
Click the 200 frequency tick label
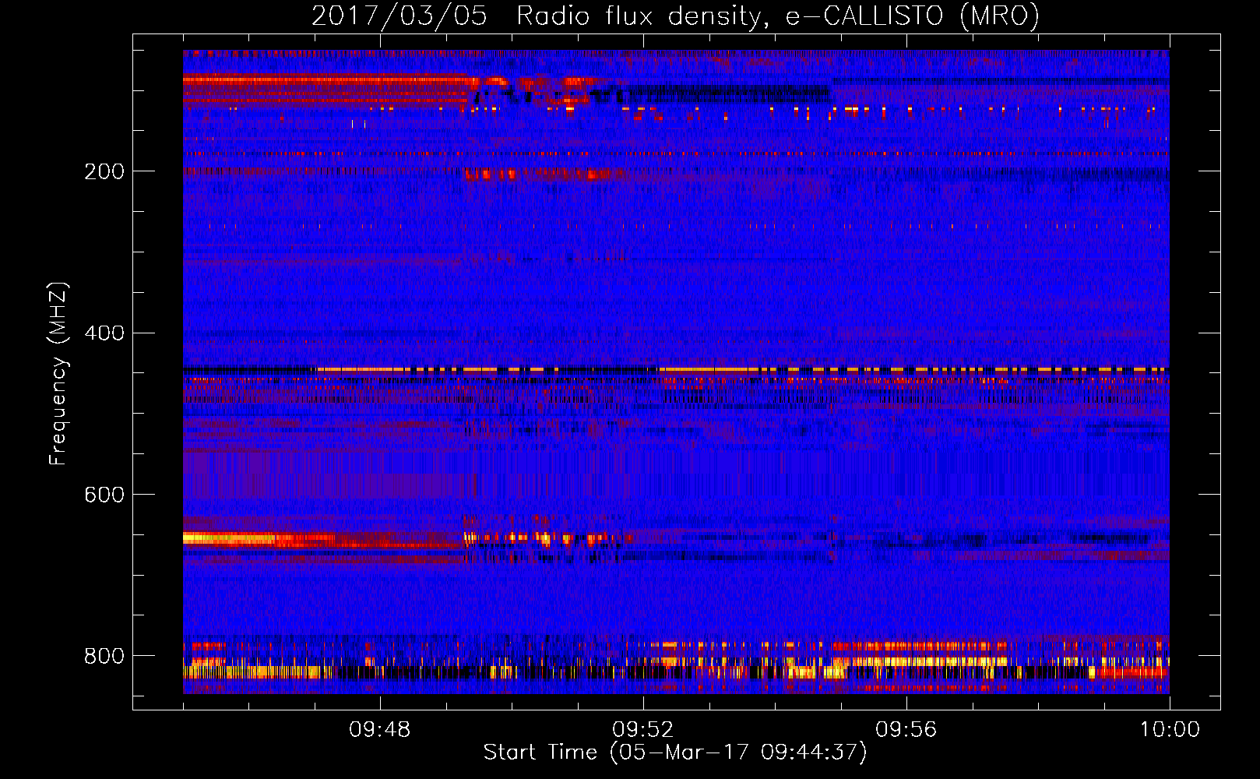click(x=104, y=171)
